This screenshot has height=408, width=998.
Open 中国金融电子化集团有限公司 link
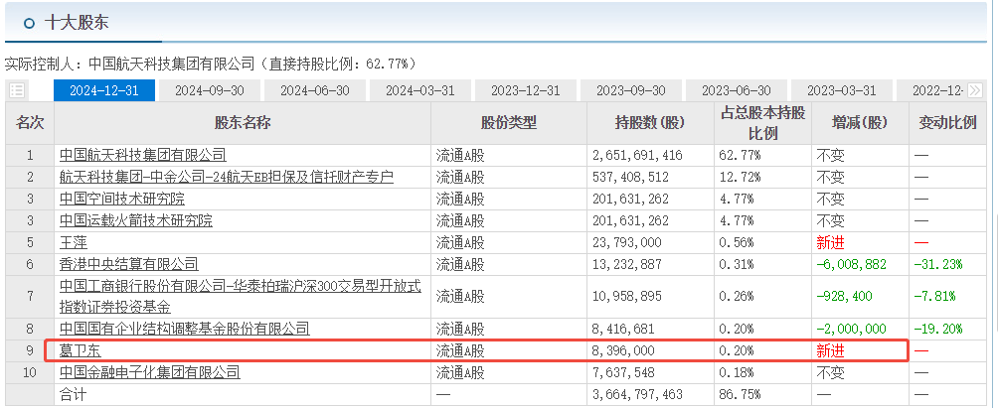pos(149,372)
